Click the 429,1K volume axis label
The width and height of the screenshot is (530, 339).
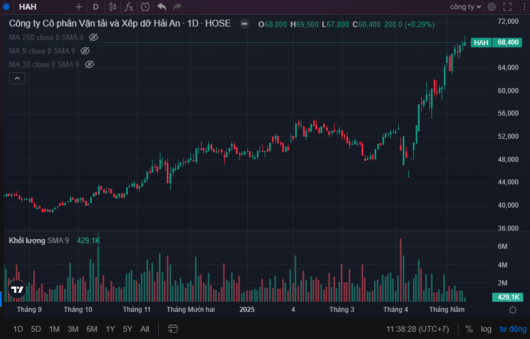coord(507,297)
